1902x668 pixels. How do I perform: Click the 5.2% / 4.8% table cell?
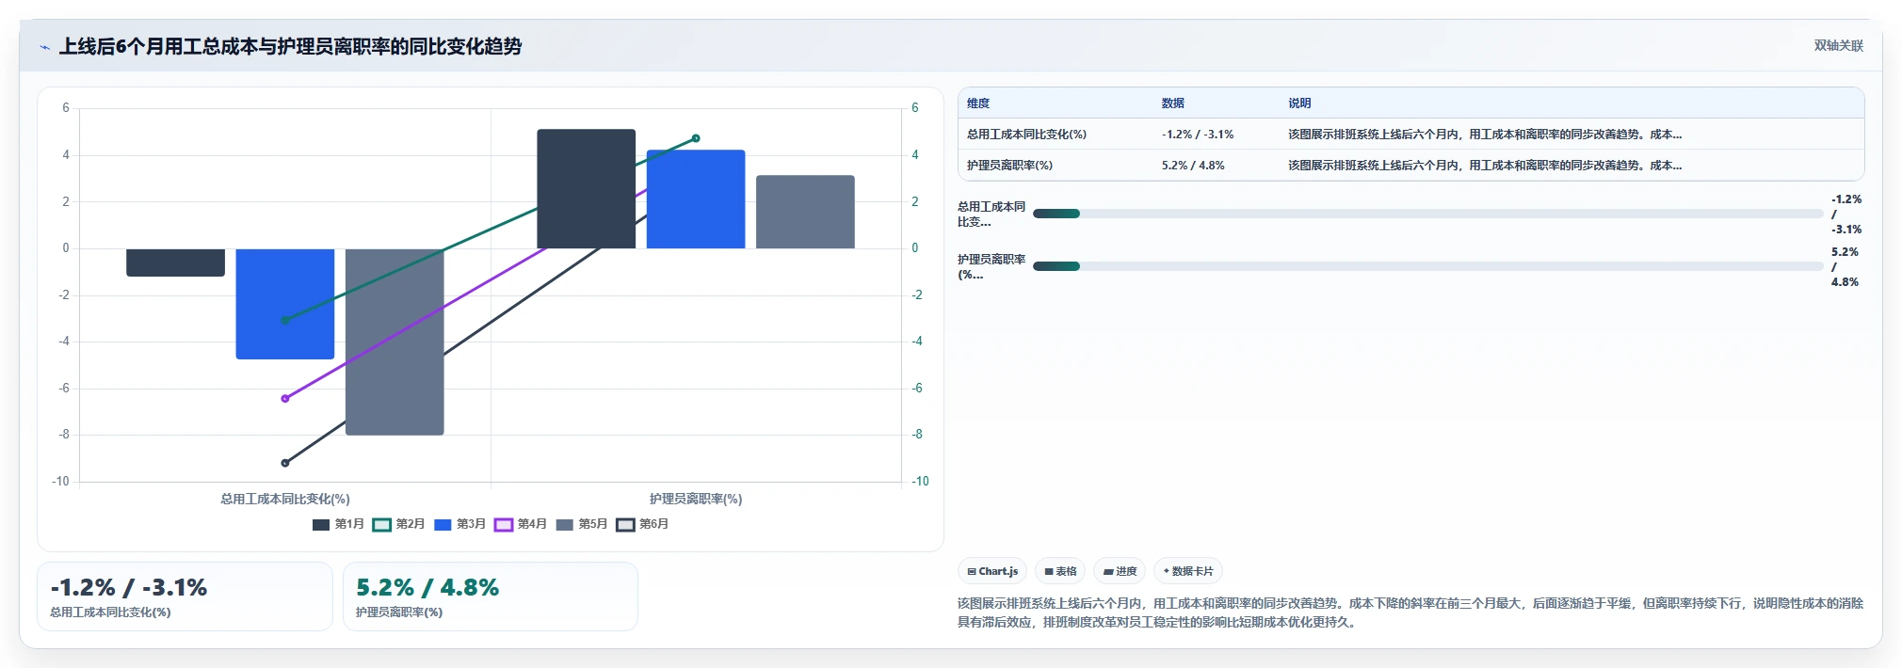click(1193, 166)
